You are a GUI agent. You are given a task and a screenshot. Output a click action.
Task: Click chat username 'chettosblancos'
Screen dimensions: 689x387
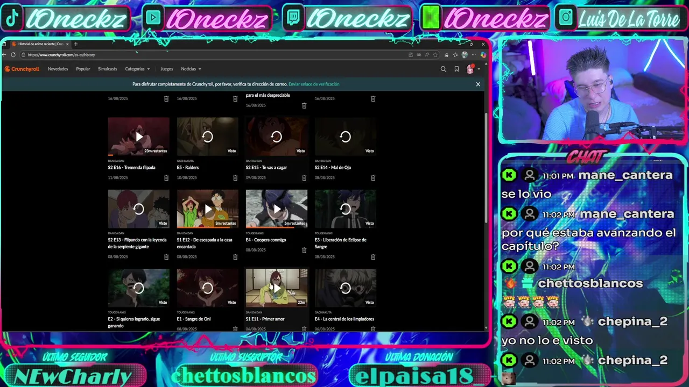pos(590,283)
